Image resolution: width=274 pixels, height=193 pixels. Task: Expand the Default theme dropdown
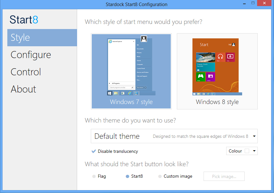[174, 136]
